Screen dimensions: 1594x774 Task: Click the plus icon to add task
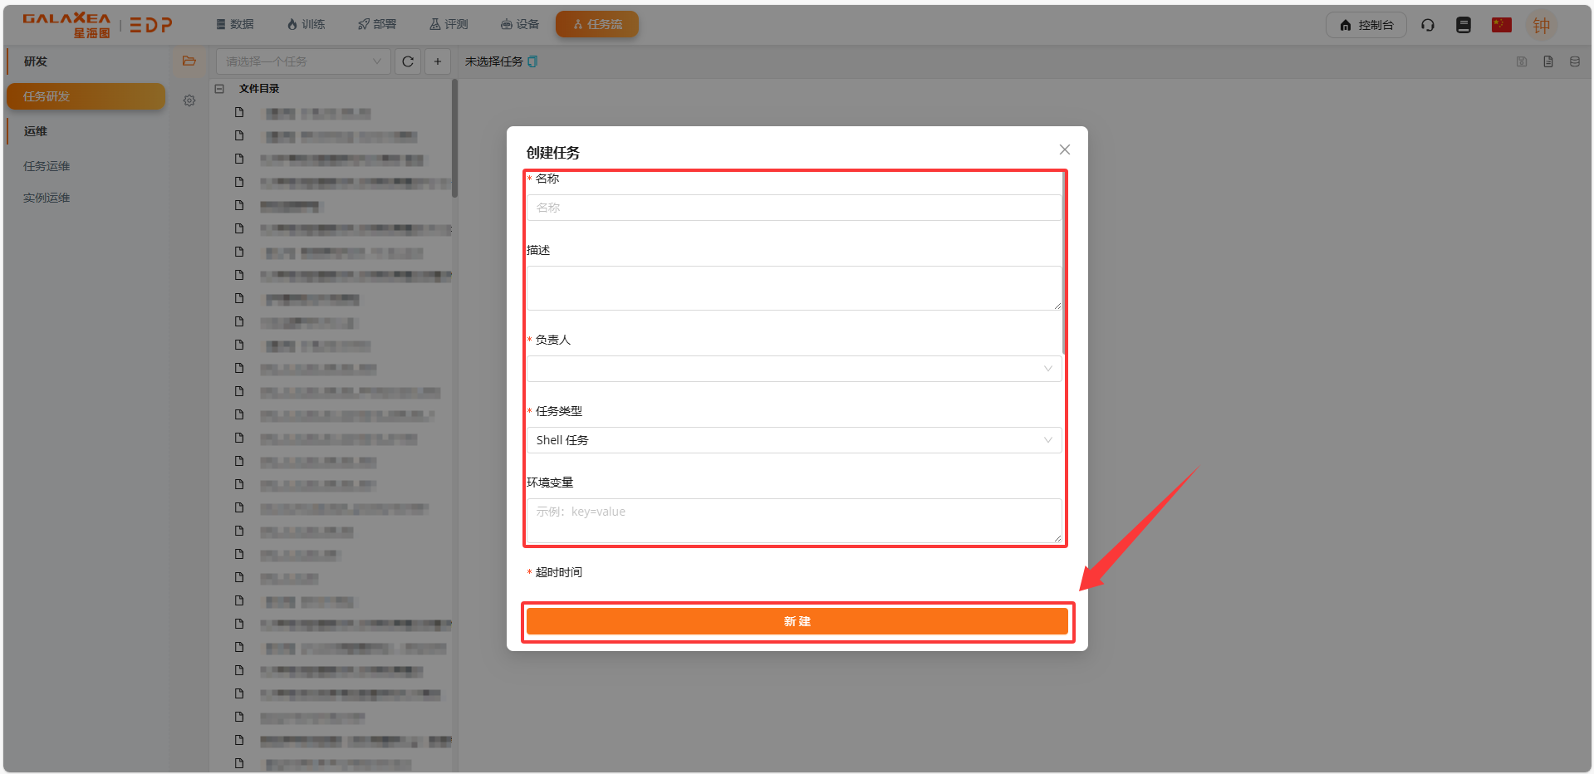pyautogui.click(x=438, y=61)
